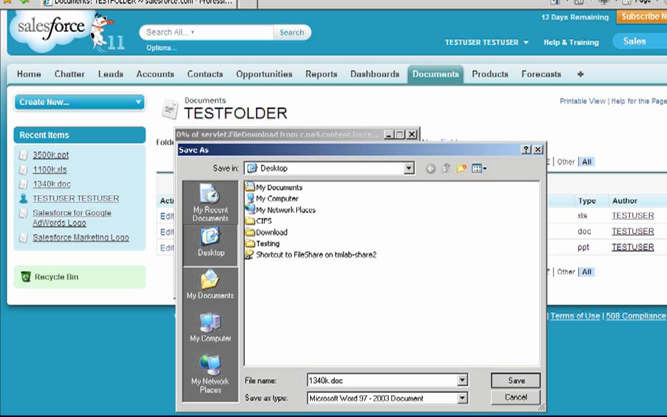Select My Documents in the places bar
This screenshot has height=417, width=667.
coord(210,284)
